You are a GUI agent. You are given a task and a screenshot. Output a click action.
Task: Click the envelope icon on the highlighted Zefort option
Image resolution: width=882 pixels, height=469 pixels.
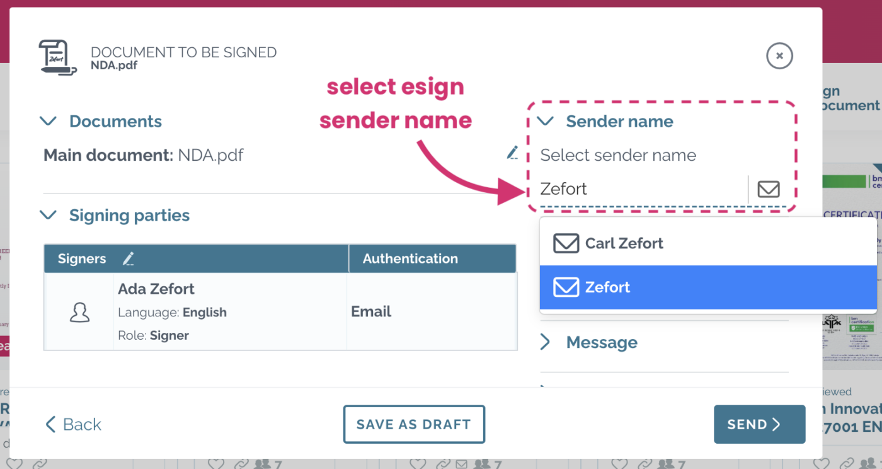566,287
